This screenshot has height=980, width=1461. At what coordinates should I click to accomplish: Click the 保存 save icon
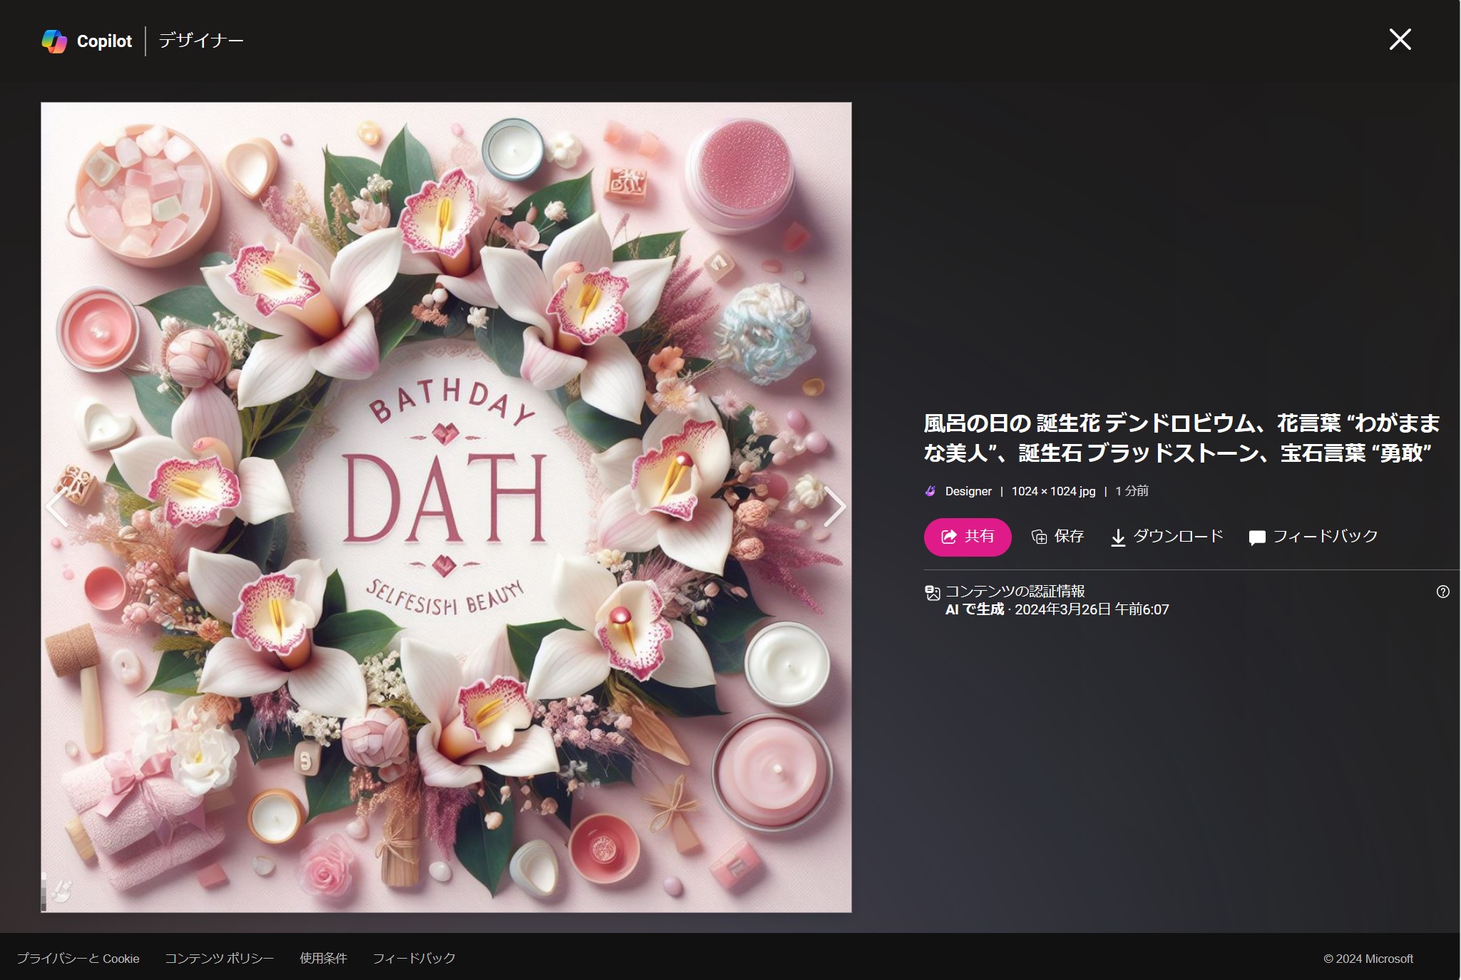point(1039,537)
